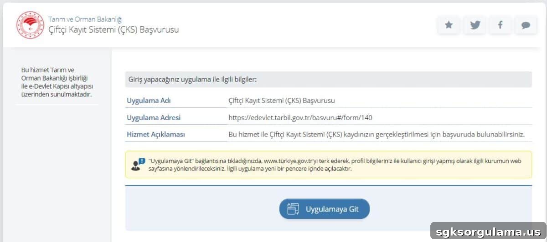
Task: Click the Uygulama Adı value Çiftçi Kayıt Sistemi text
Action: 282,101
